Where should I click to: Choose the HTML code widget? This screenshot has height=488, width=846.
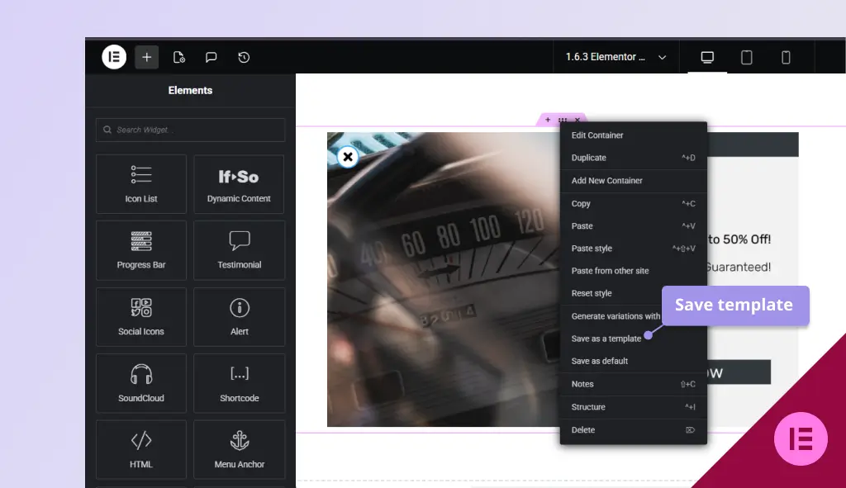coord(141,449)
